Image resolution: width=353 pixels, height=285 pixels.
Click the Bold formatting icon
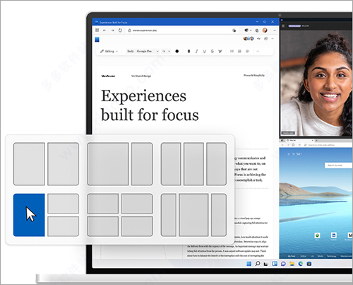[x=189, y=51]
